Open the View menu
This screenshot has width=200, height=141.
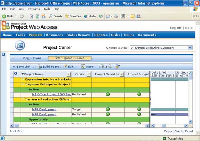pyautogui.click(x=21, y=9)
